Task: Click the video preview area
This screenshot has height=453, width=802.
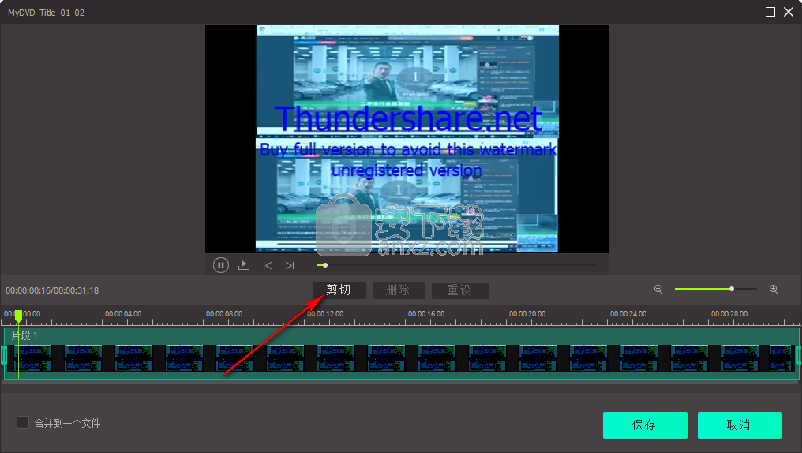Action: click(407, 139)
